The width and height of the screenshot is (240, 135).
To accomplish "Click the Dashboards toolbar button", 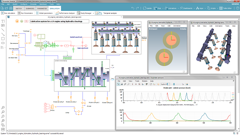I will pyautogui.click(x=186, y=8).
